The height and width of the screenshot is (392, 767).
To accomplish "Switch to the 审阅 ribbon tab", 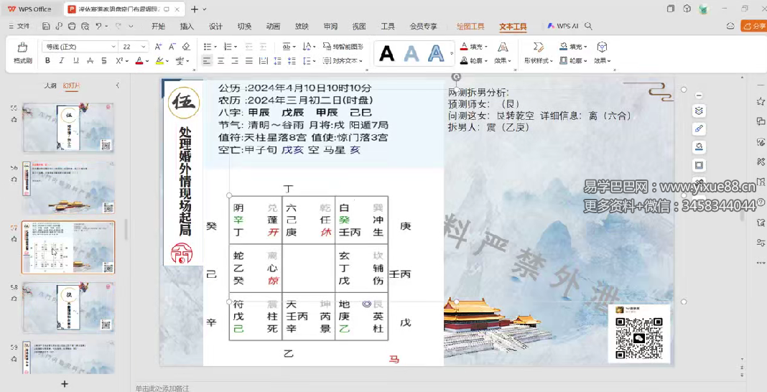I will point(330,27).
